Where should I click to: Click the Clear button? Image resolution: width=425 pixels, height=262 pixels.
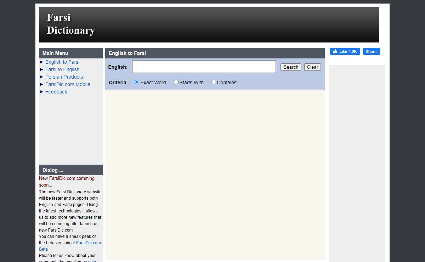[x=312, y=67]
